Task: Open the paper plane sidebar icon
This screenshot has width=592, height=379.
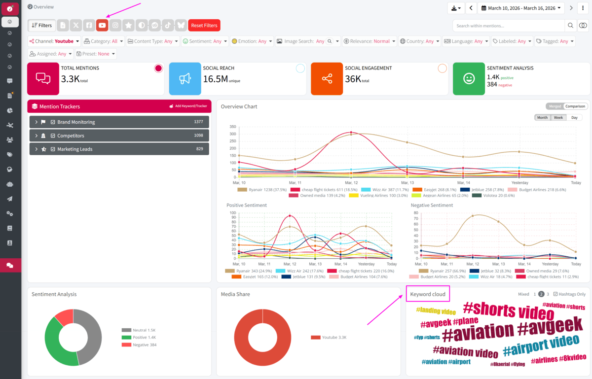Action: pos(10,199)
